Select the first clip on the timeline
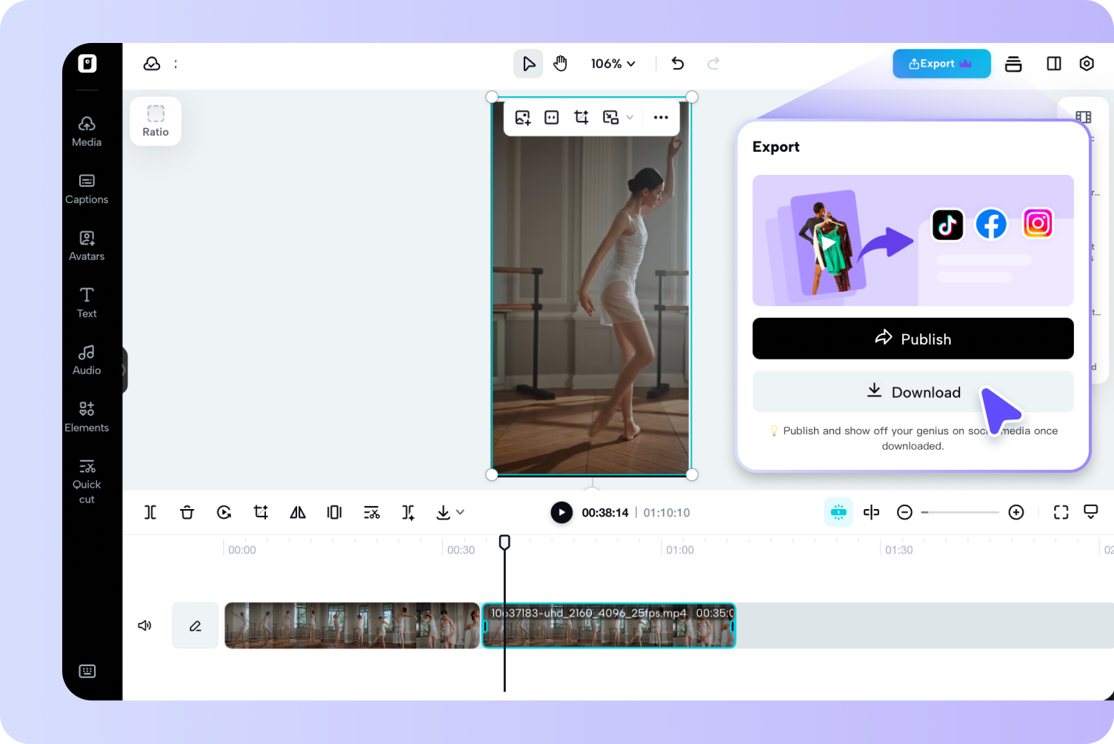The height and width of the screenshot is (744, 1114). (352, 625)
